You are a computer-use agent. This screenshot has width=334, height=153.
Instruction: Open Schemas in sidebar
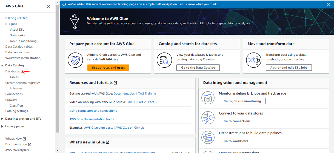point(16,88)
